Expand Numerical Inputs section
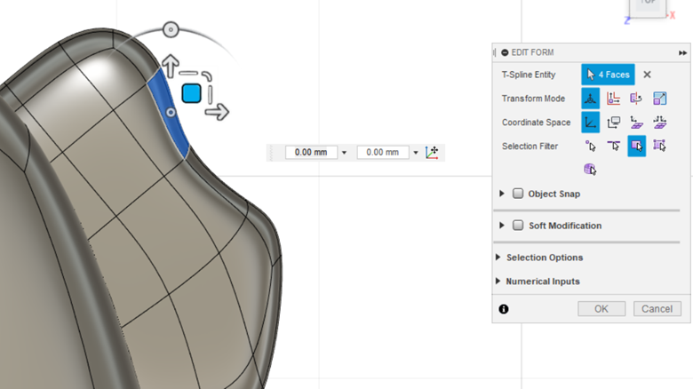The width and height of the screenshot is (693, 389). (x=498, y=282)
